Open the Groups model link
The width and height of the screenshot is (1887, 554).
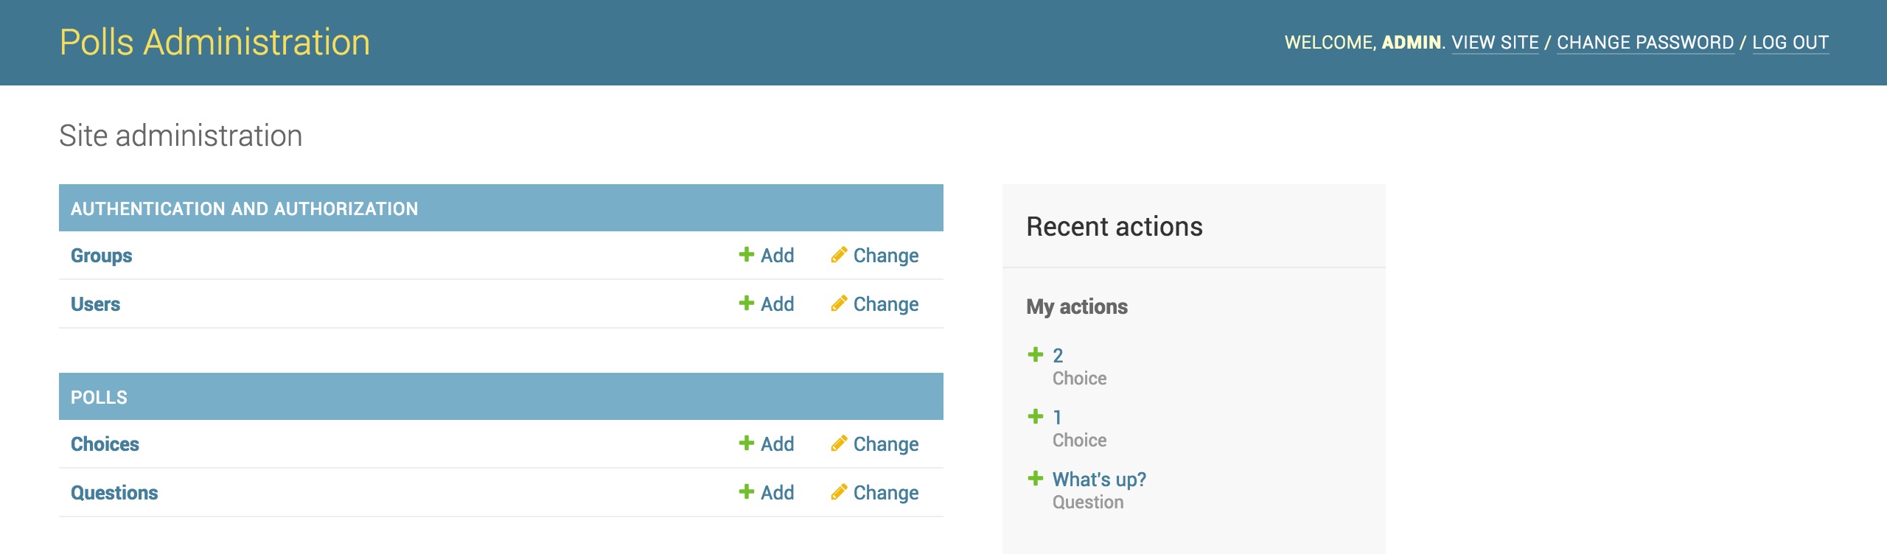coord(101,256)
